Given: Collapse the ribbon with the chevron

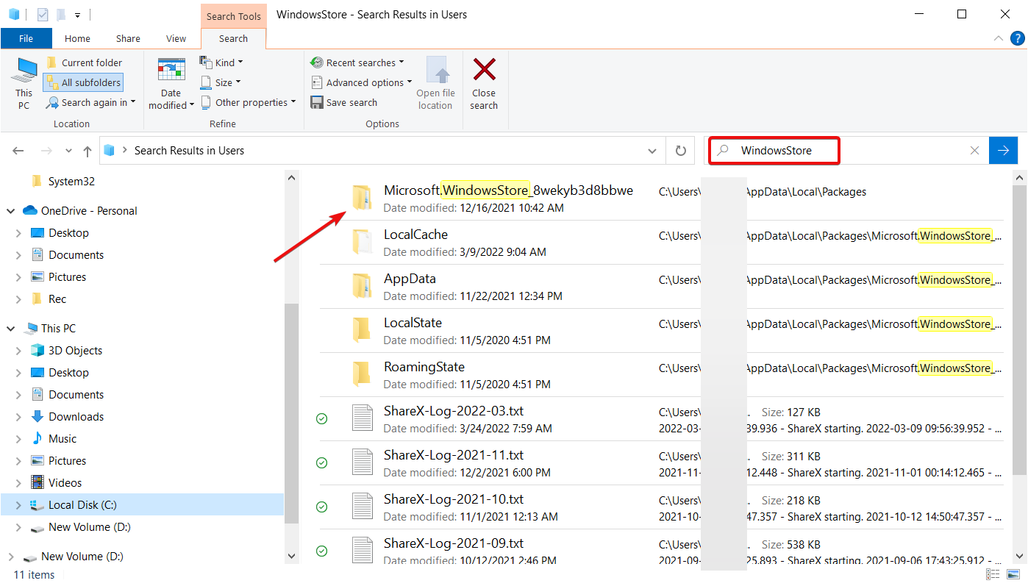Looking at the screenshot, I should coord(999,38).
